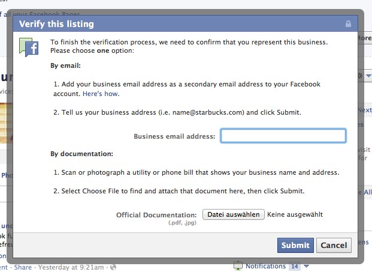Click the Notifications monitor icon
The height and width of the screenshot is (272, 372).
click(238, 266)
